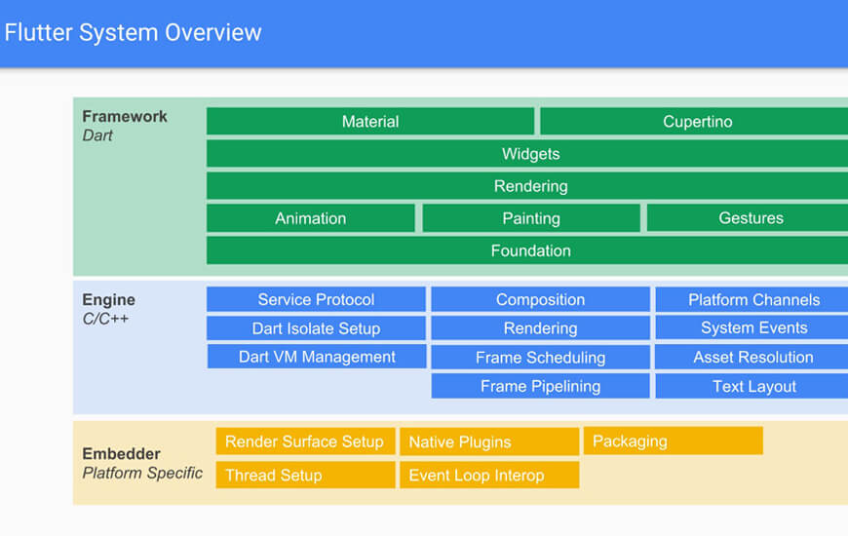Select the Packaging block
Image resolution: width=848 pixels, height=536 pixels.
674,440
